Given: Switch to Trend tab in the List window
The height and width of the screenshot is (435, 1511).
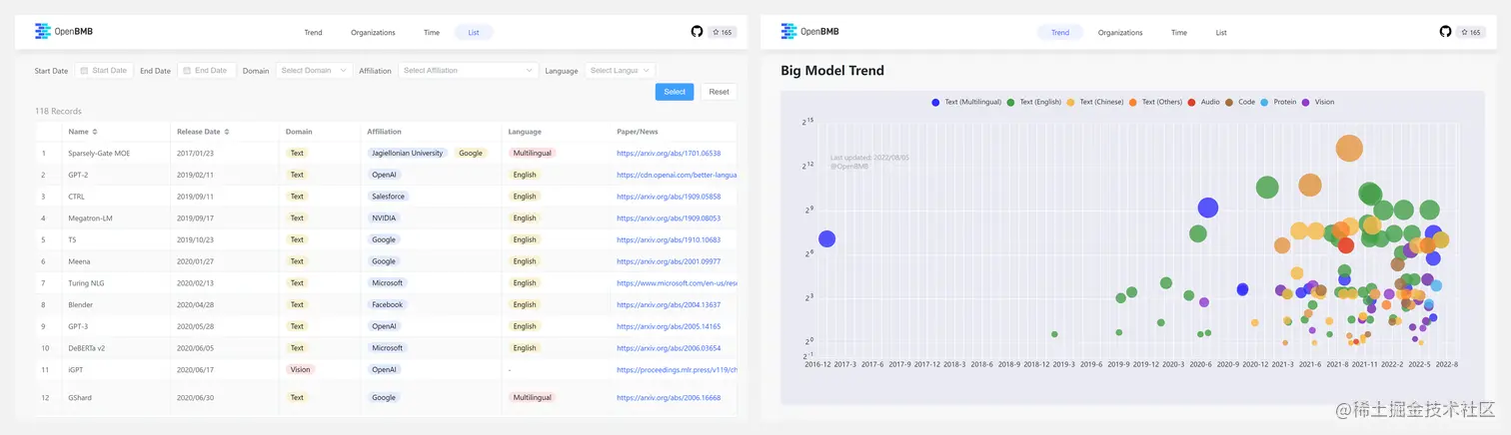Looking at the screenshot, I should pyautogui.click(x=313, y=32).
